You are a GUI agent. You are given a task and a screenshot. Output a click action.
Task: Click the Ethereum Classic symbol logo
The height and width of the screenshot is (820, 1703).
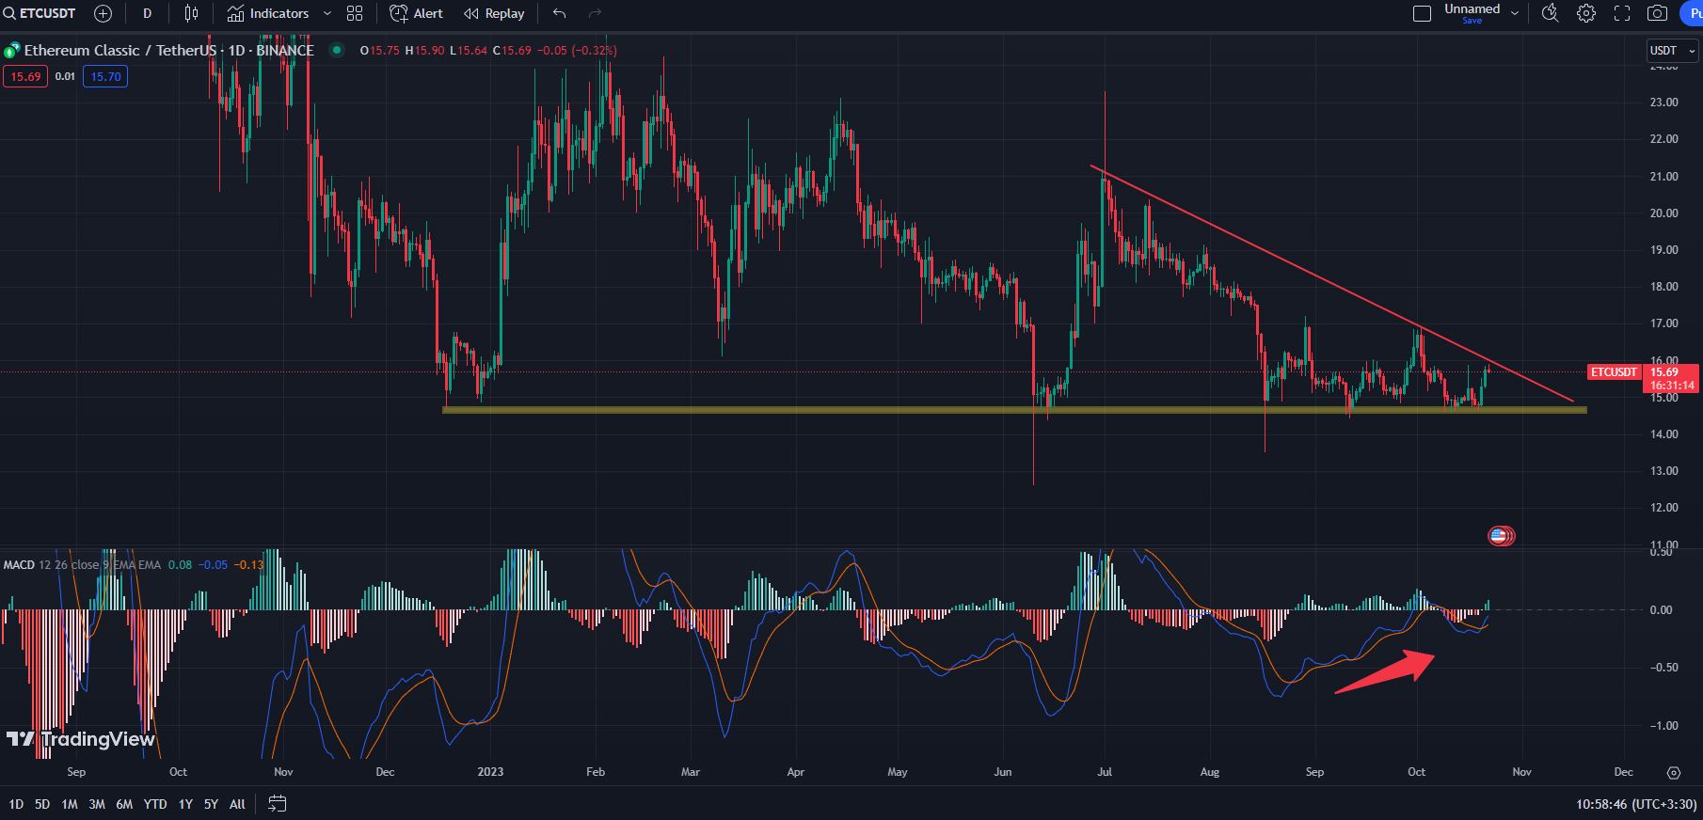click(x=12, y=51)
